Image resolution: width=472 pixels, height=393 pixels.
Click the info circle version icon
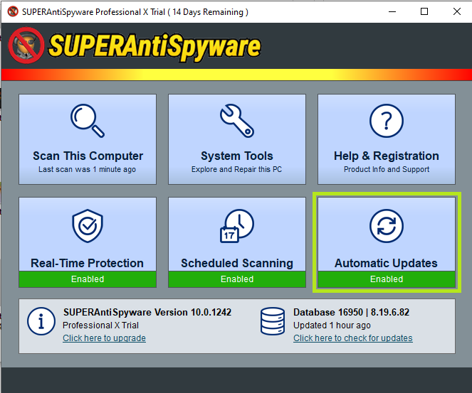tap(41, 321)
